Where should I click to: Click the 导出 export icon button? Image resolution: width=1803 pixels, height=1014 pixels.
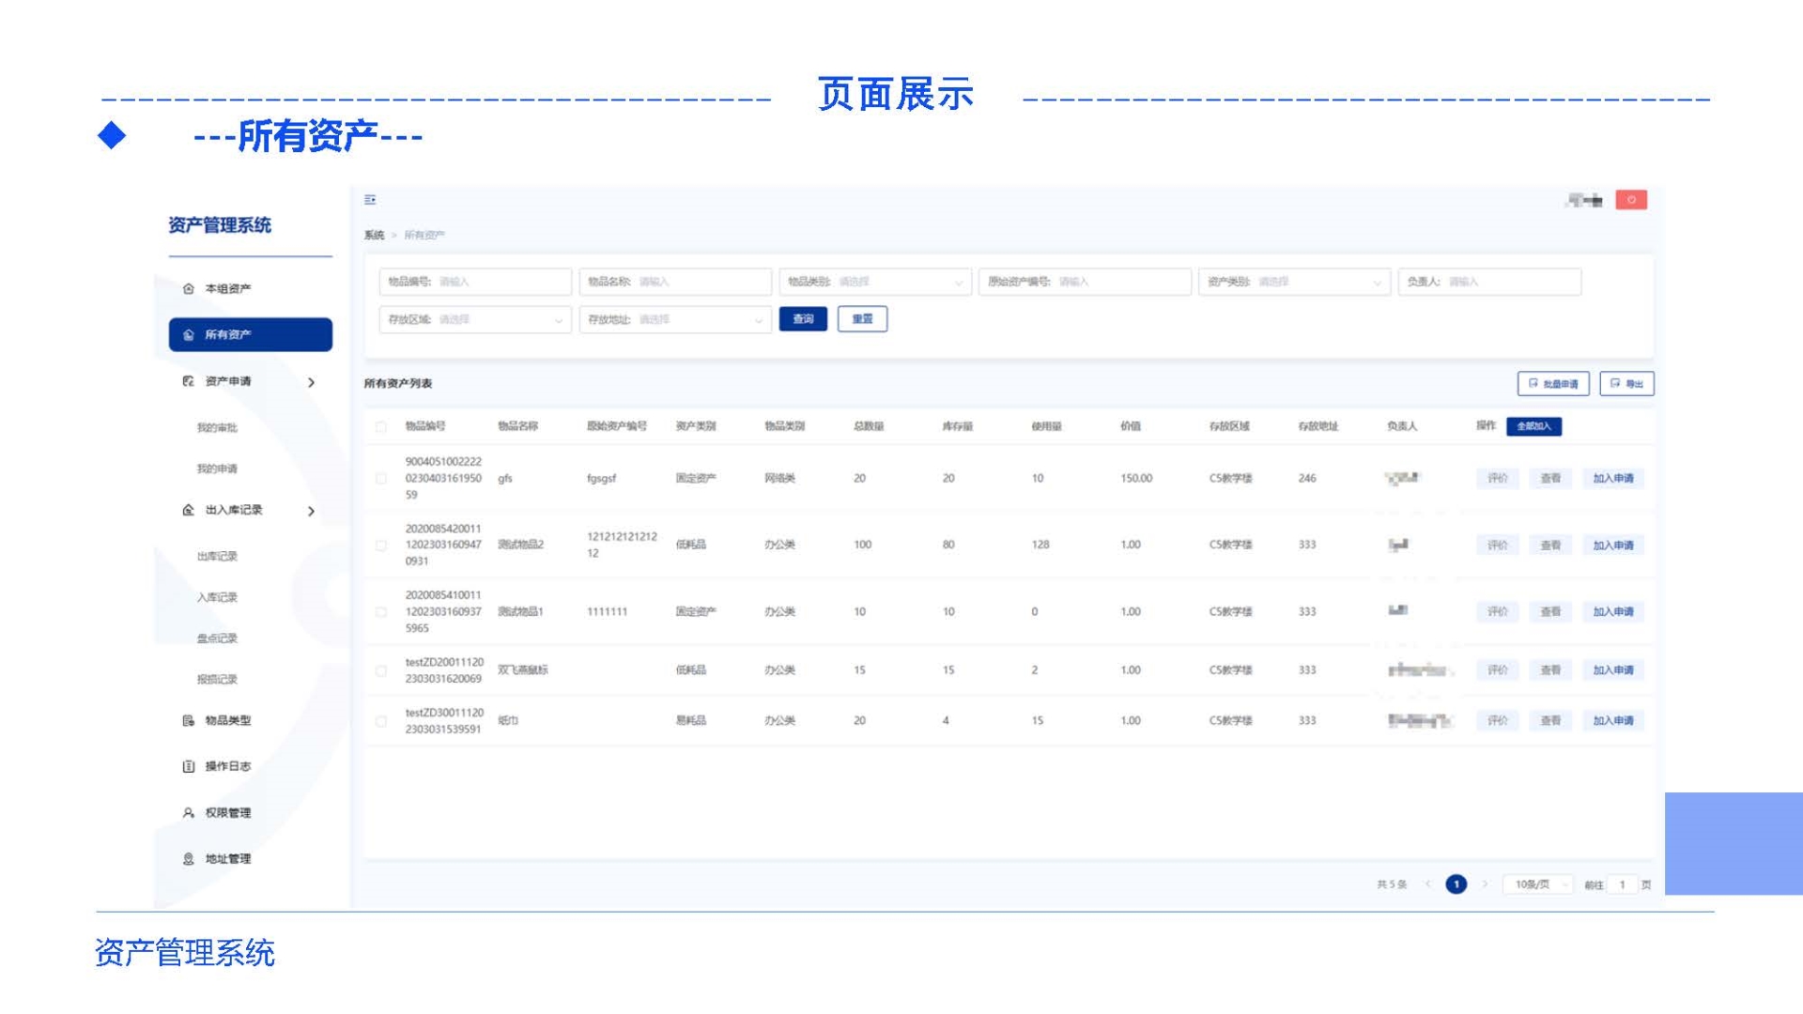tap(1626, 383)
